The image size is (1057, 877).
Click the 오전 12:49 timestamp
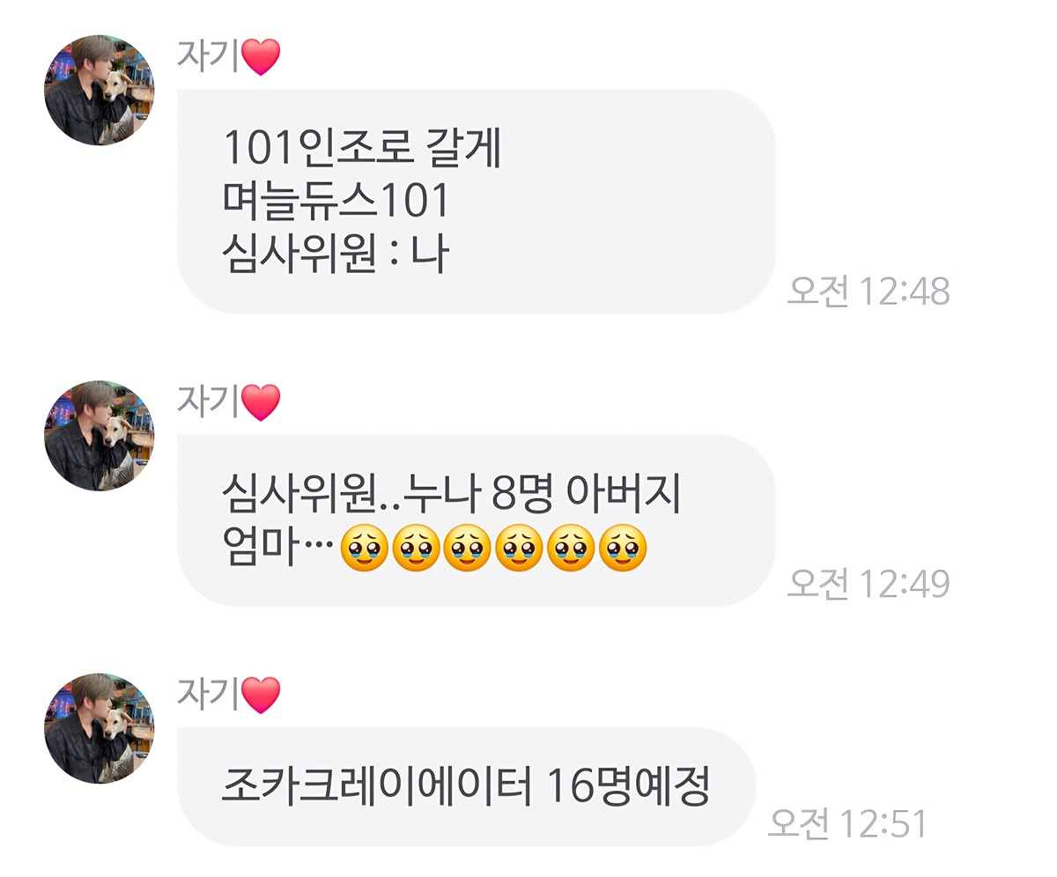click(869, 583)
